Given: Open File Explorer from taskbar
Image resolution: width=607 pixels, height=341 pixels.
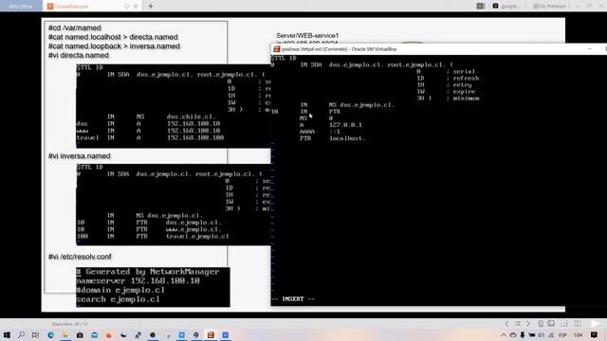Looking at the screenshot, I should (x=65, y=334).
